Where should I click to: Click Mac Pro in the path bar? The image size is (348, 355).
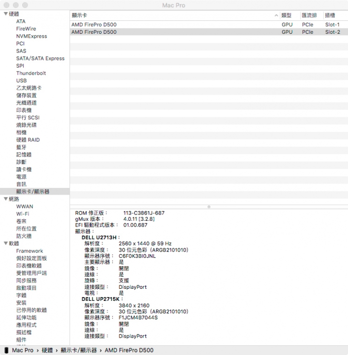[23, 350]
